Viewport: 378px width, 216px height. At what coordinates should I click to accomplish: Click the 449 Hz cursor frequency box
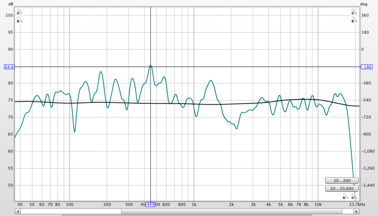[x=151, y=205]
